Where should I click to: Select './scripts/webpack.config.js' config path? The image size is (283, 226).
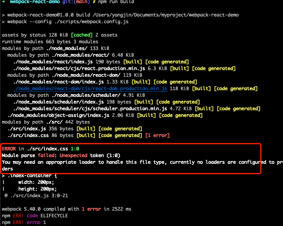click(x=92, y=22)
